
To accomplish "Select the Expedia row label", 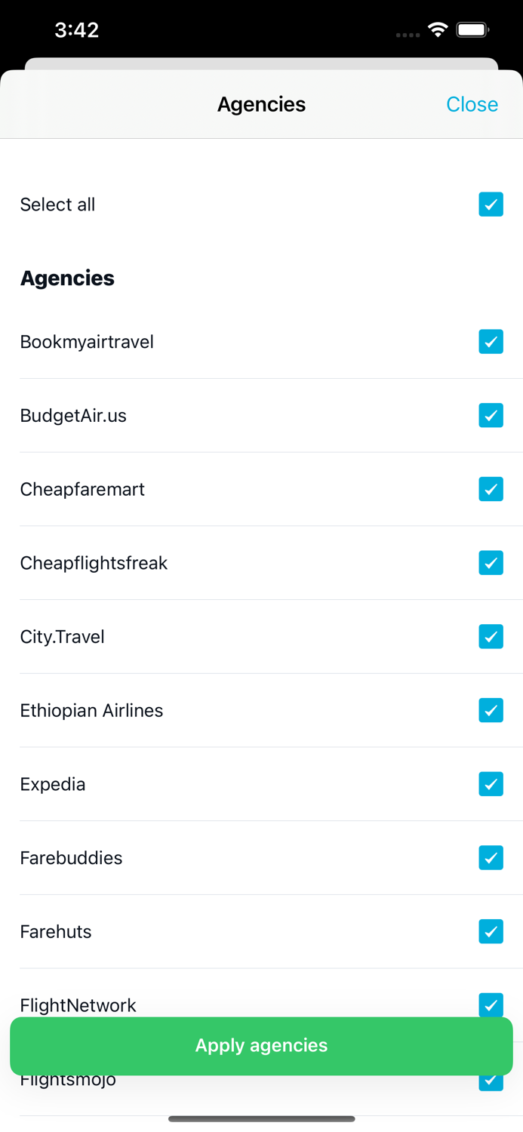I will pyautogui.click(x=53, y=784).
